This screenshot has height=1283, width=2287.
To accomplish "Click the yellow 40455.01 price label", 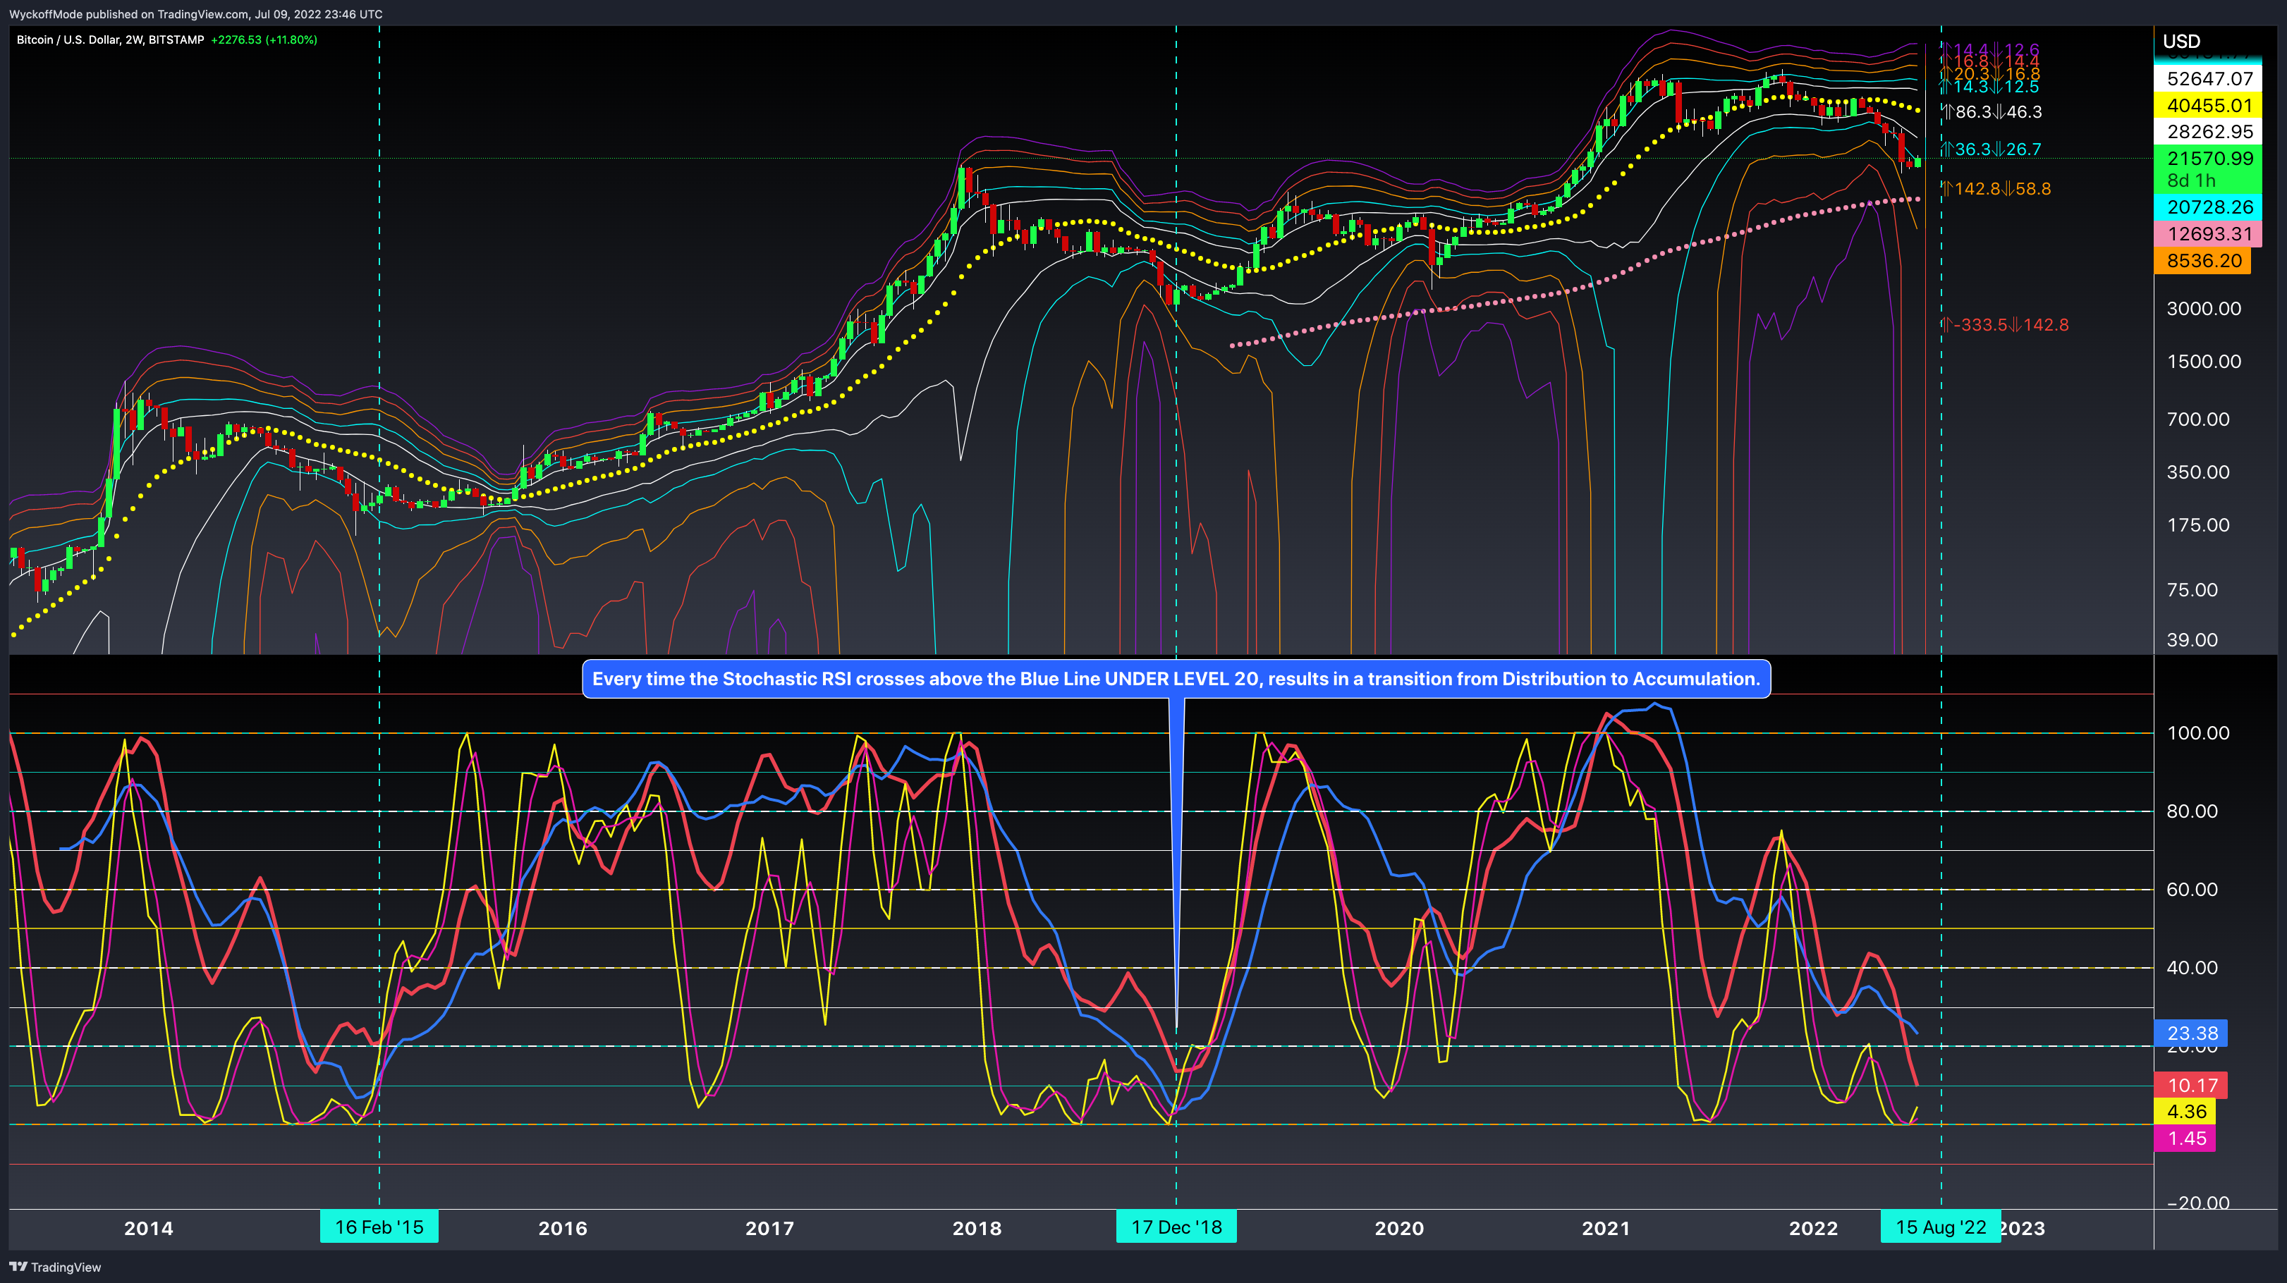I will coord(2209,106).
